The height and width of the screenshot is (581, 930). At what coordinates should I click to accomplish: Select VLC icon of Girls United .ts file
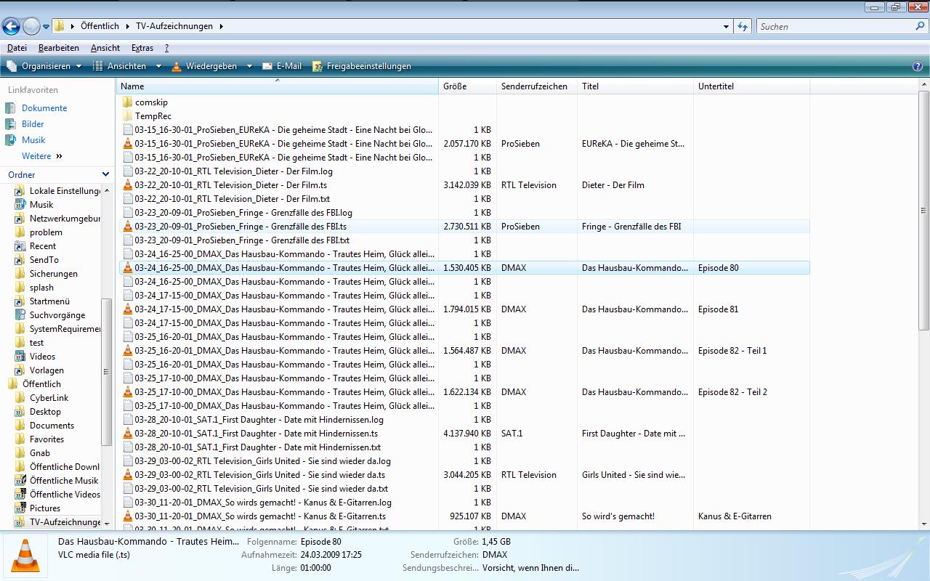128,475
